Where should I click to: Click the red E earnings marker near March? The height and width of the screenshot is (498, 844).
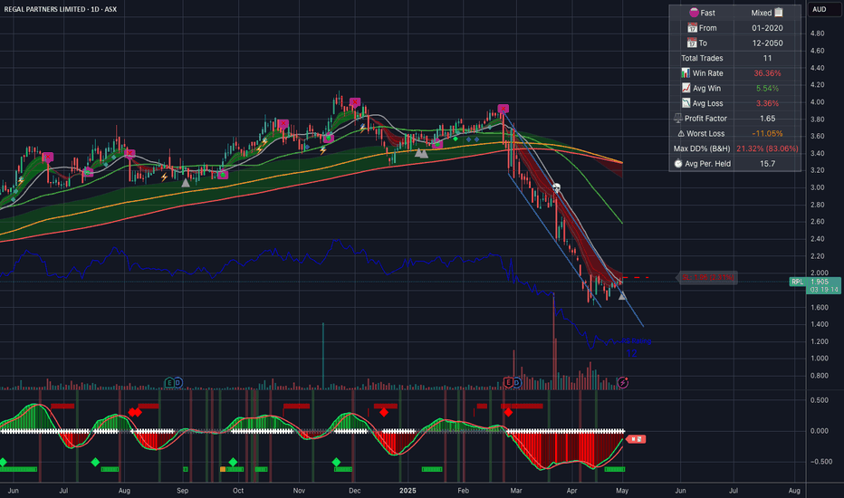point(508,382)
